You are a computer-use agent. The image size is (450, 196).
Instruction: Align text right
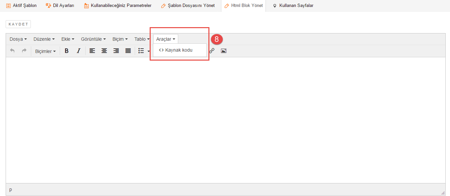point(116,51)
